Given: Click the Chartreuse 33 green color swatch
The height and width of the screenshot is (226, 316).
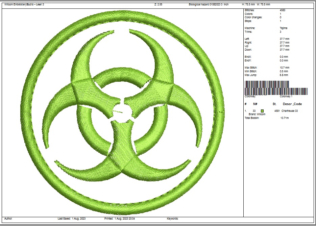Looking at the screenshot, I should (x=262, y=111).
